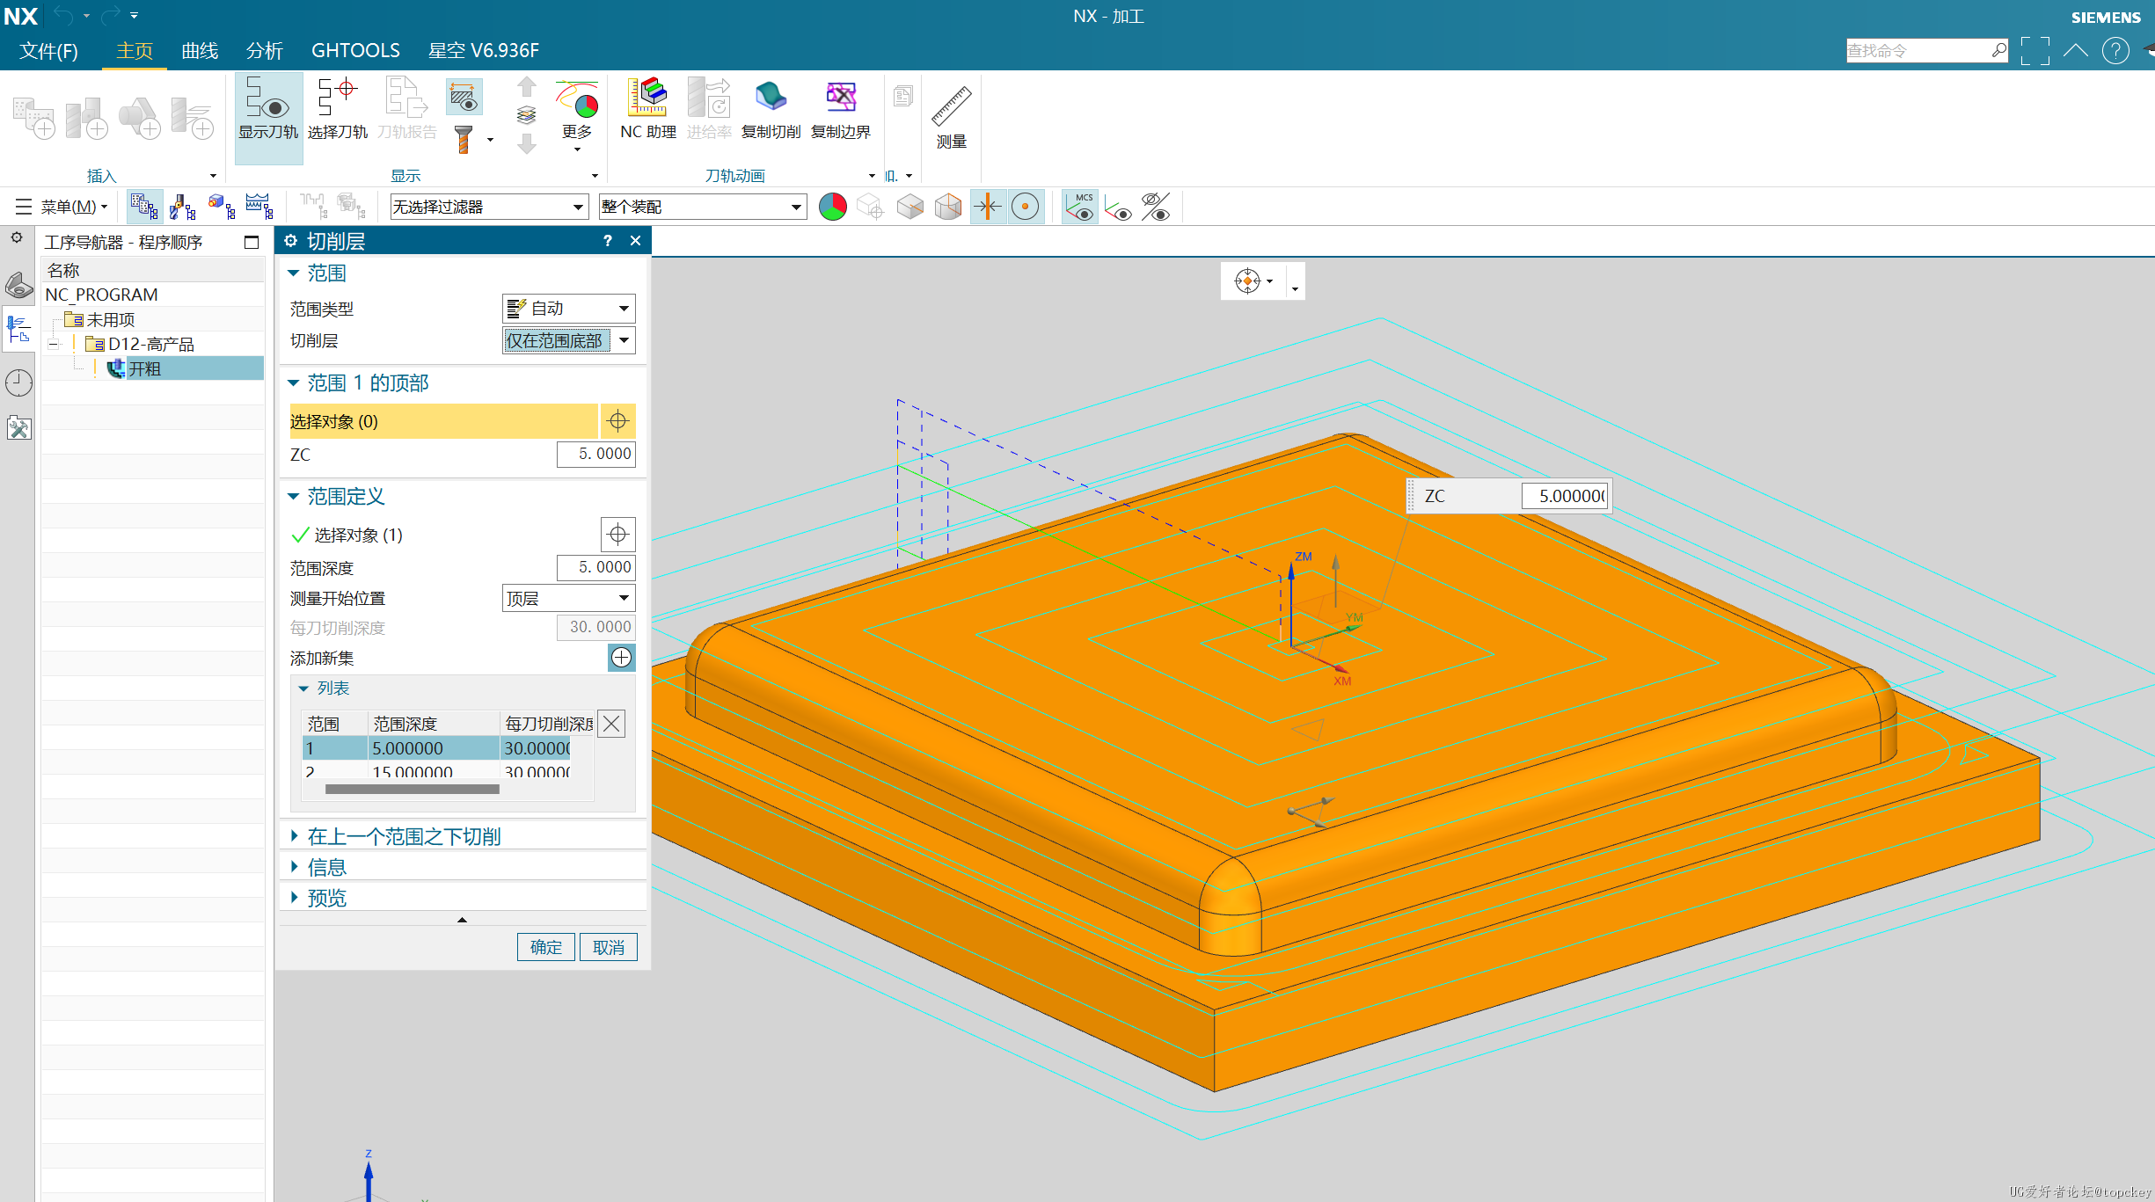Click the 范围深度 value field
The width and height of the screenshot is (2155, 1202).
(595, 567)
